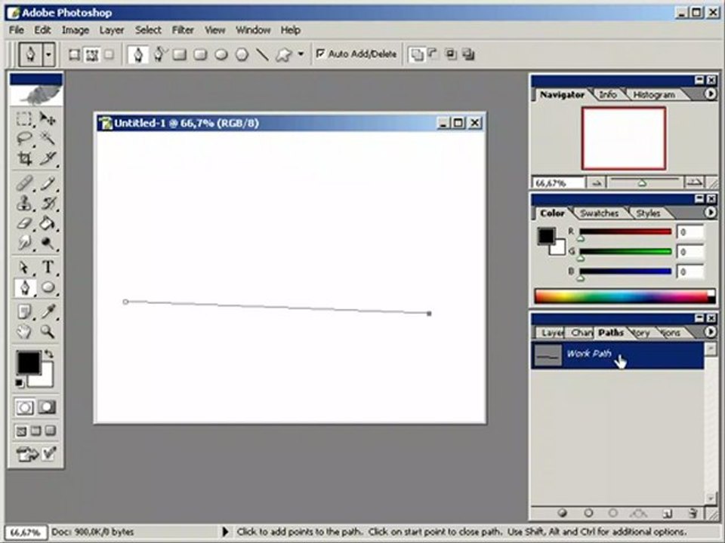Fill path with foreground color button

pos(562,513)
